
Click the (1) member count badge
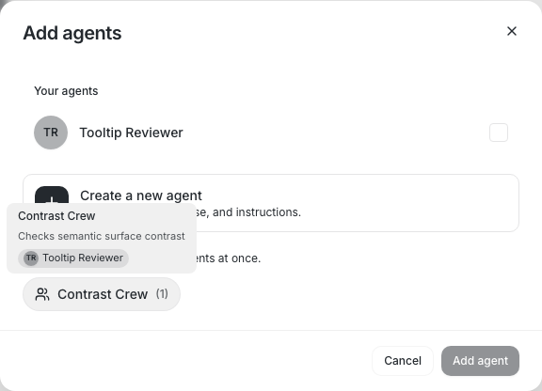(x=162, y=294)
